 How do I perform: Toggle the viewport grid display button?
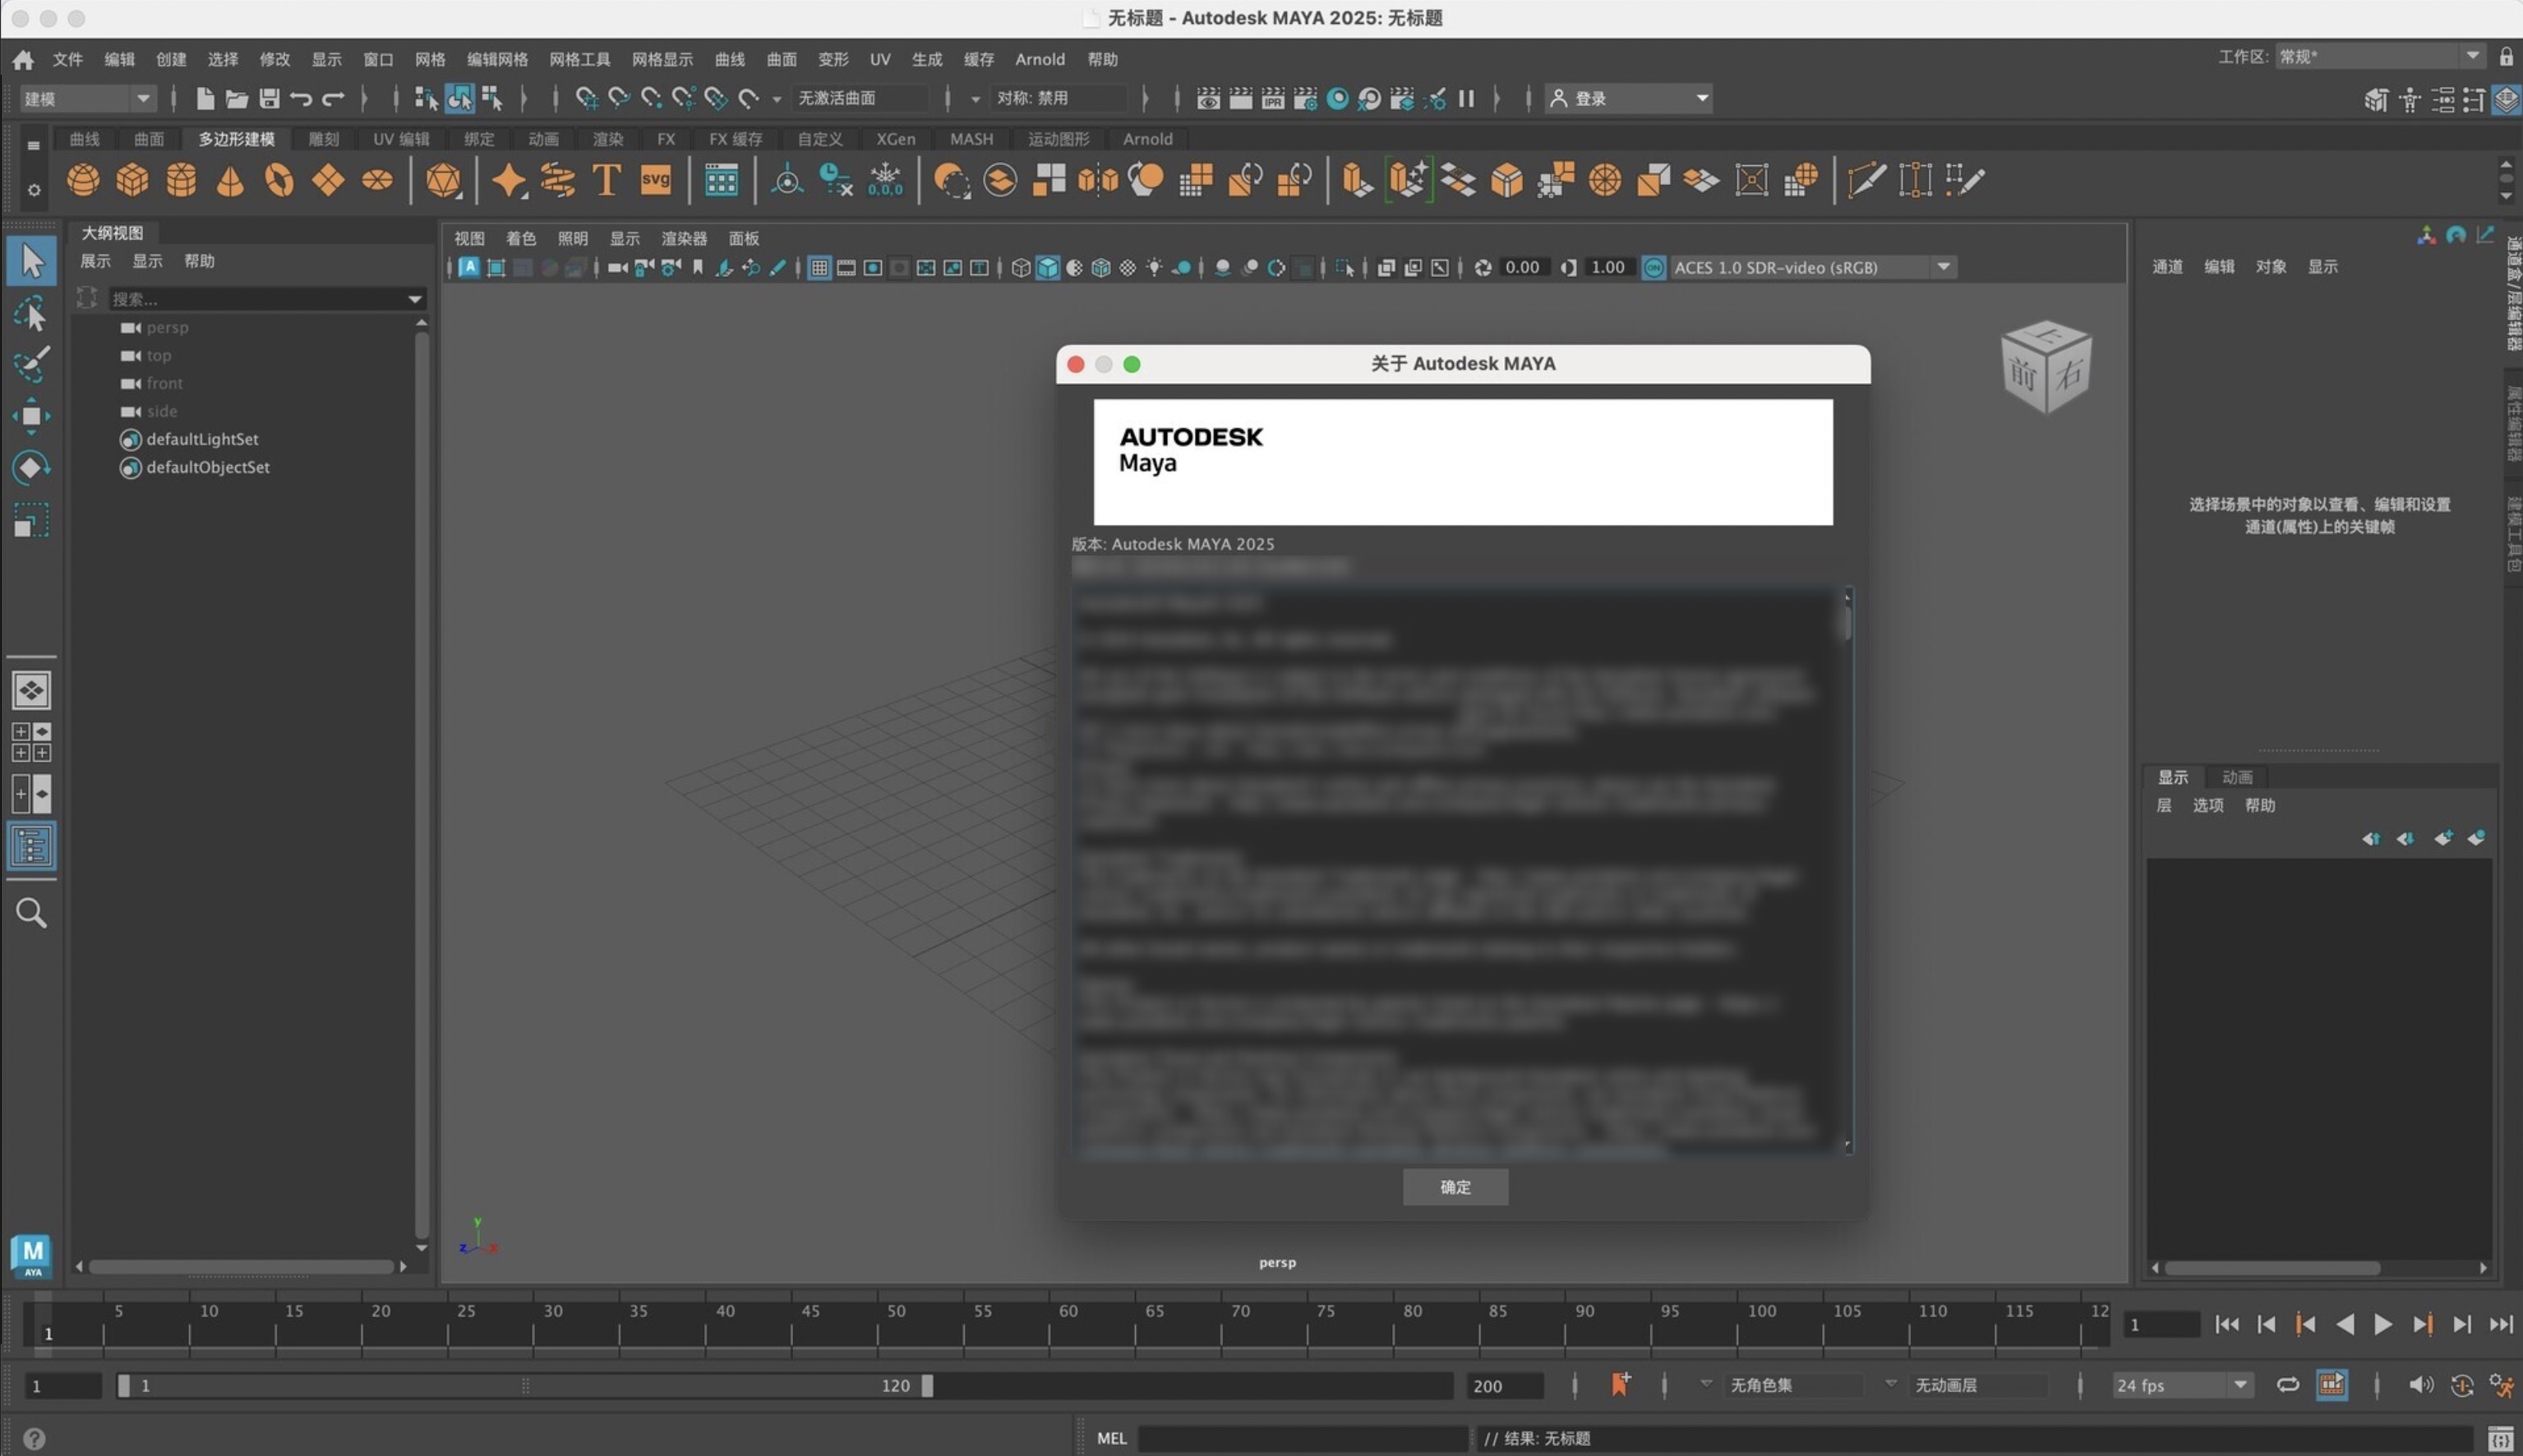tap(819, 268)
